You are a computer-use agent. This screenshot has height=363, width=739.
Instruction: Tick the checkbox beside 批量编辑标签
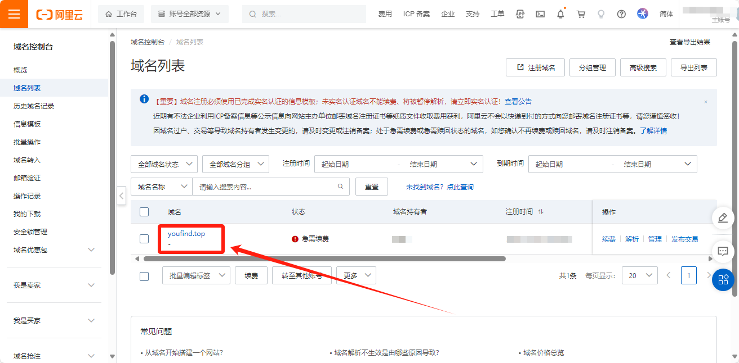(144, 276)
